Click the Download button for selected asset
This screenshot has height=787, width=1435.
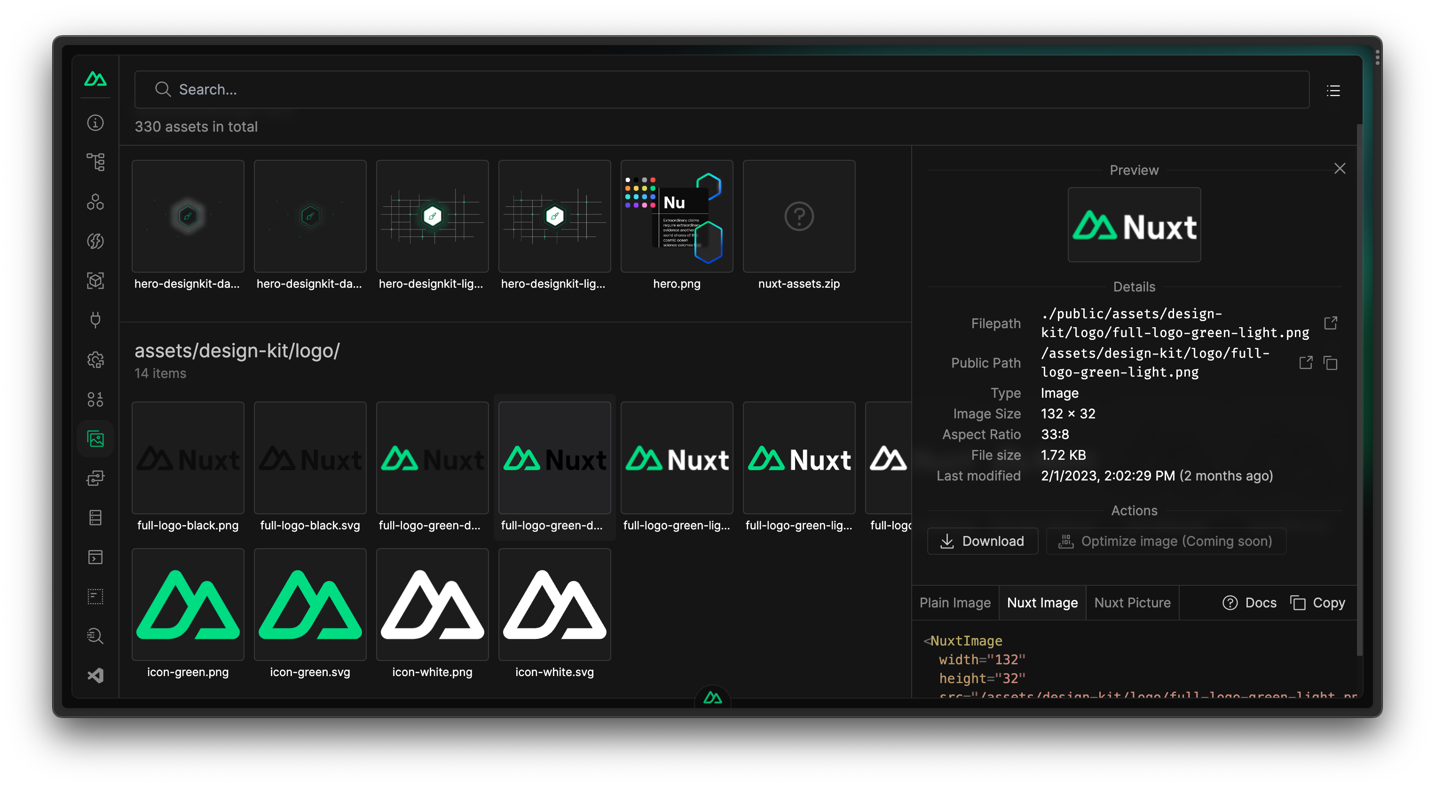point(982,541)
